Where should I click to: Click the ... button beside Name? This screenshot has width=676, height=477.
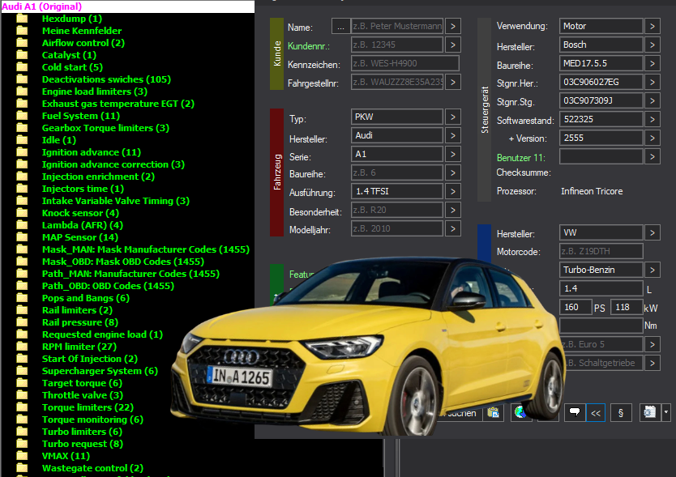(x=340, y=26)
